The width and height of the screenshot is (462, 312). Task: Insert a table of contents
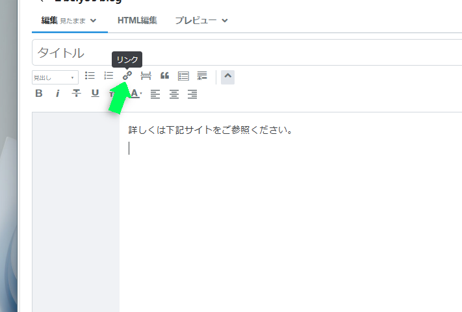pyautogui.click(x=183, y=76)
